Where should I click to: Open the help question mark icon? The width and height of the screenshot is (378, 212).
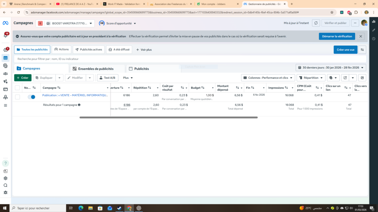pos(6,163)
